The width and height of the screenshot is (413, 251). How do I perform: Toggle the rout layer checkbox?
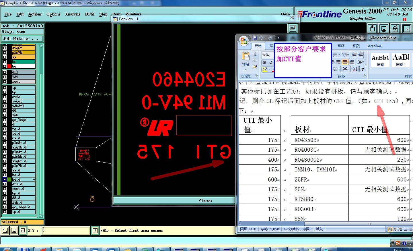(5, 82)
